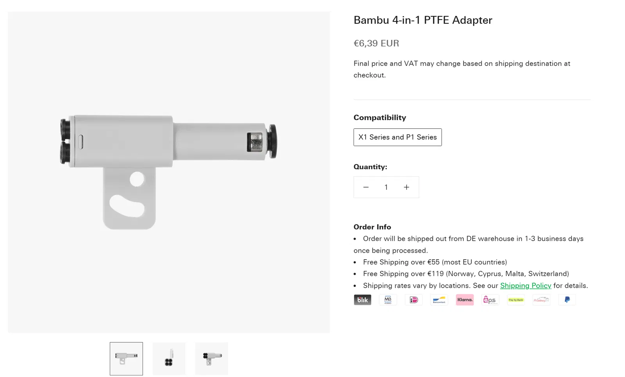Increase quantity with the plus button
The width and height of the screenshot is (625, 377).
406,188
